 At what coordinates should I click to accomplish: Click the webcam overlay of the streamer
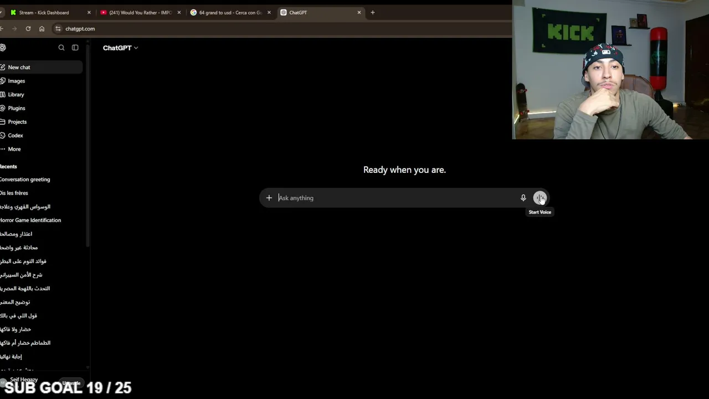tap(610, 69)
